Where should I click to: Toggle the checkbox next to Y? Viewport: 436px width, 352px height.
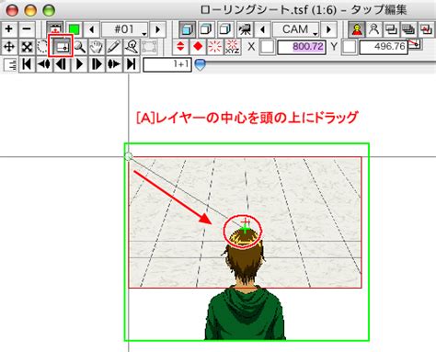(350, 47)
